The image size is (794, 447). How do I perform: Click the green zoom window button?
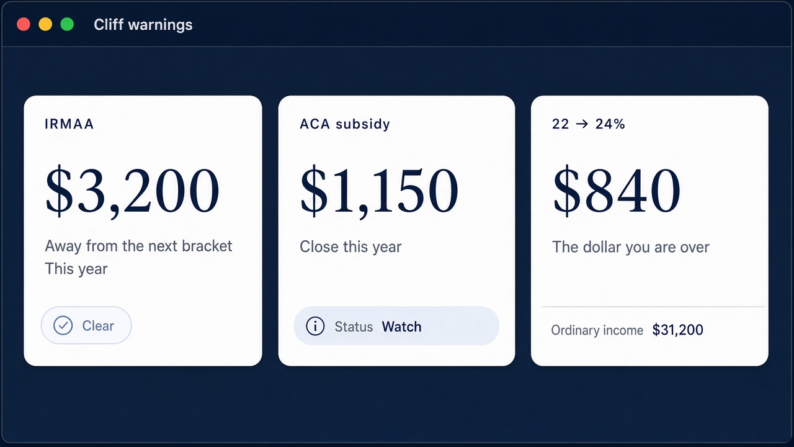(x=67, y=24)
